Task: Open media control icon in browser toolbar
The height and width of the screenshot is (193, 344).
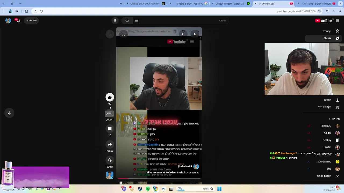Action: (x=17, y=11)
